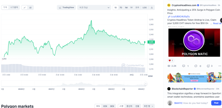Screen dimensions: 222x108
Task: Click BlockchainReporter verified badge
Action: pyautogui.click(x=195, y=89)
